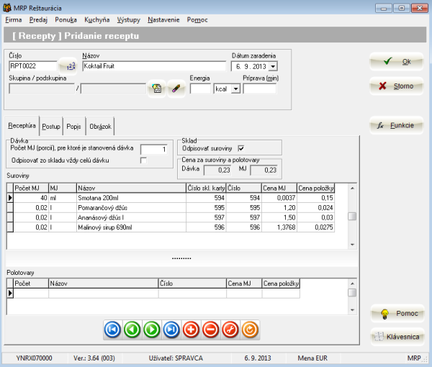Click the eraser icon to clear group
The image size is (432, 367).
176,89
